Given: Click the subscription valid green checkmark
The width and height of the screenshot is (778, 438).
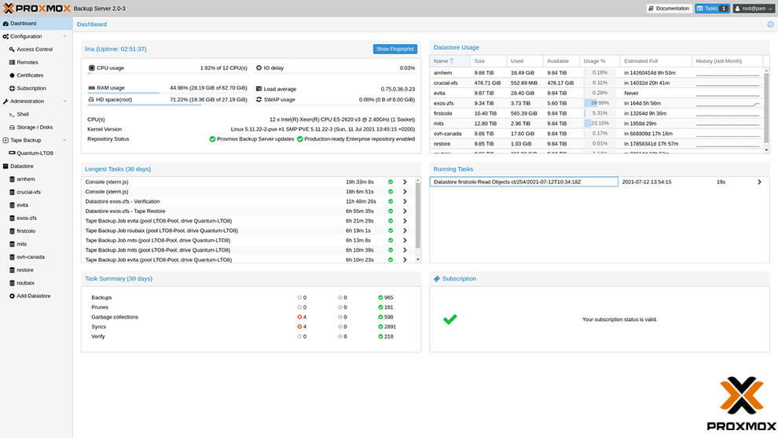Looking at the screenshot, I should click(x=450, y=319).
